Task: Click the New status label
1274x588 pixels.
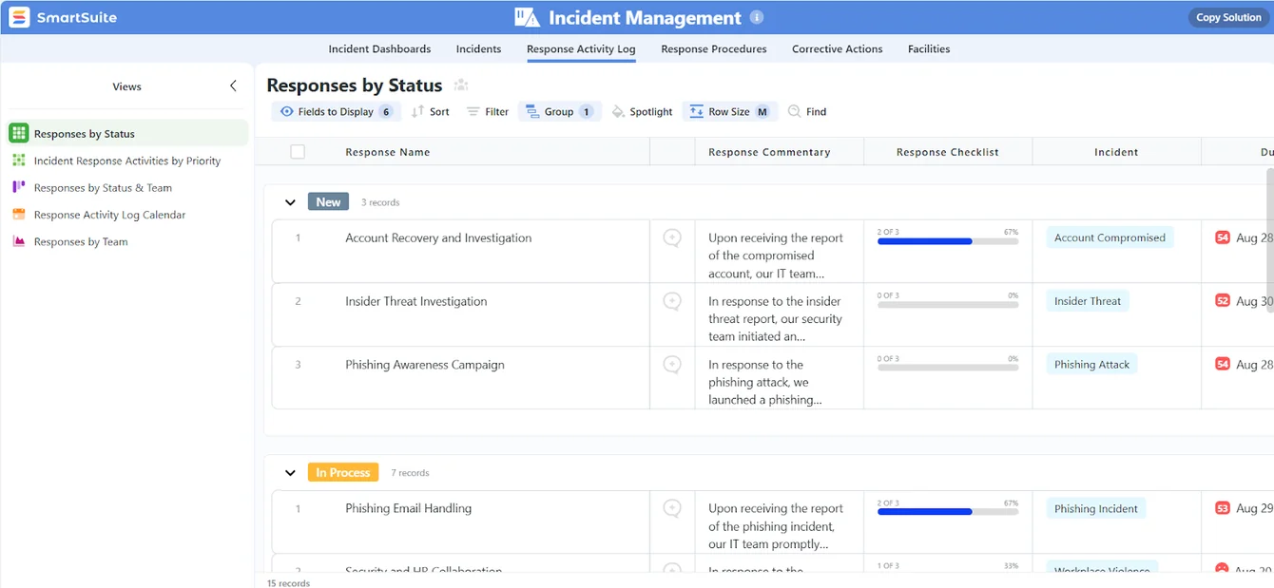Action: click(328, 202)
